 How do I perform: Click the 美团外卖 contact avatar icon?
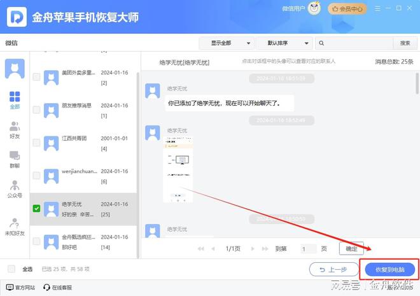coord(51,78)
